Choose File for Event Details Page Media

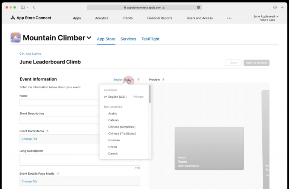29,181
